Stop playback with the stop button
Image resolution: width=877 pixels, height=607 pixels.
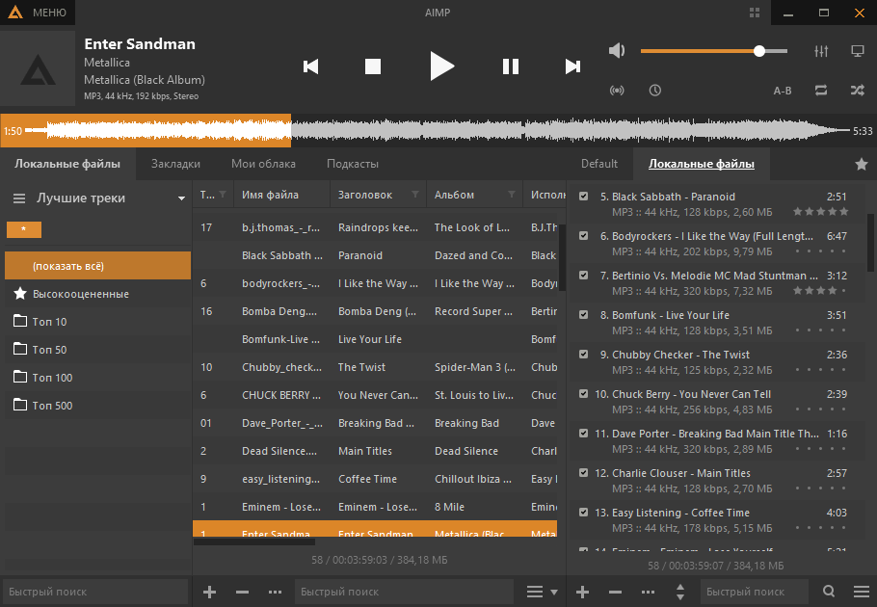(373, 66)
